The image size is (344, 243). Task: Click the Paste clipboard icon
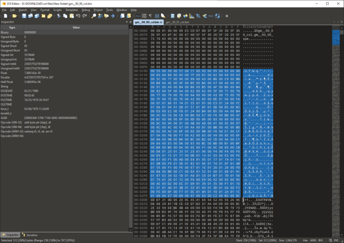(72, 16)
